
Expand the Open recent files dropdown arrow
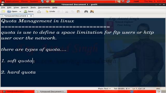pos(20,11)
